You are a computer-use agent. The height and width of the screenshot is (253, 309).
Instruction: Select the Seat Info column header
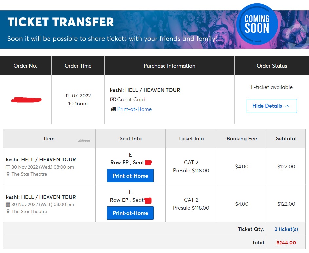point(130,138)
